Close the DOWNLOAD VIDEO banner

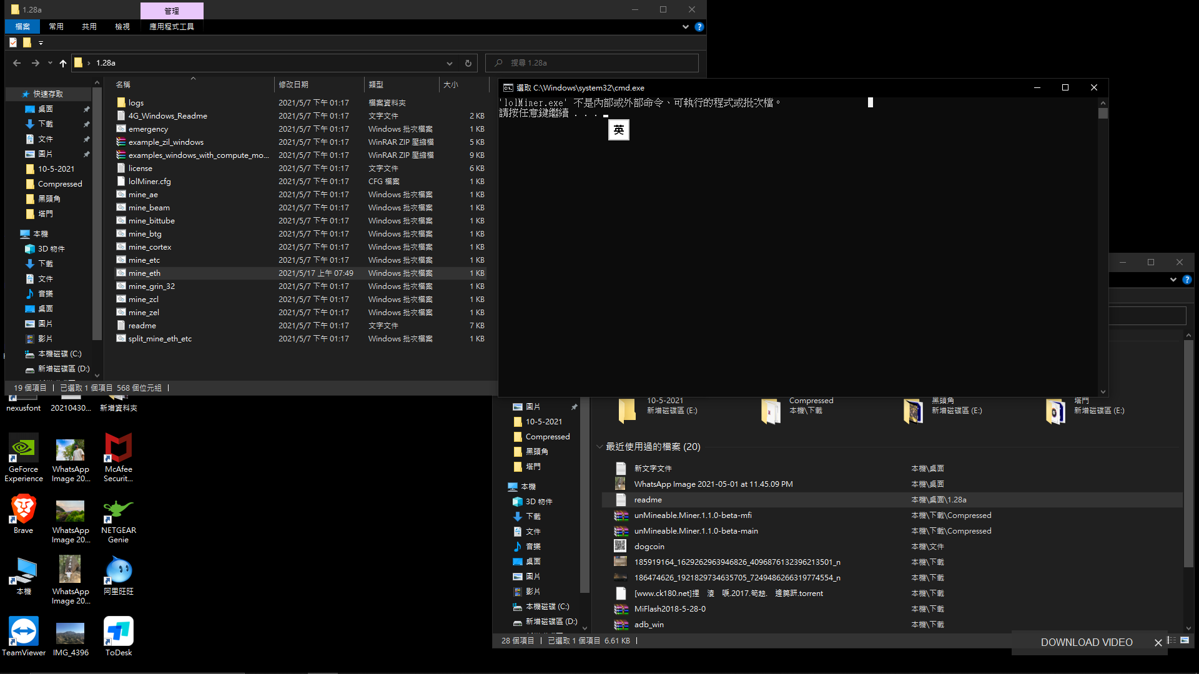(x=1158, y=643)
